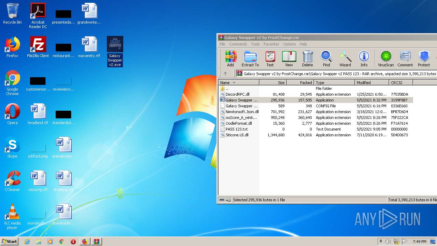
Task: Select Galaxy Swapper v2.exe on desktop
Action: (x=115, y=51)
